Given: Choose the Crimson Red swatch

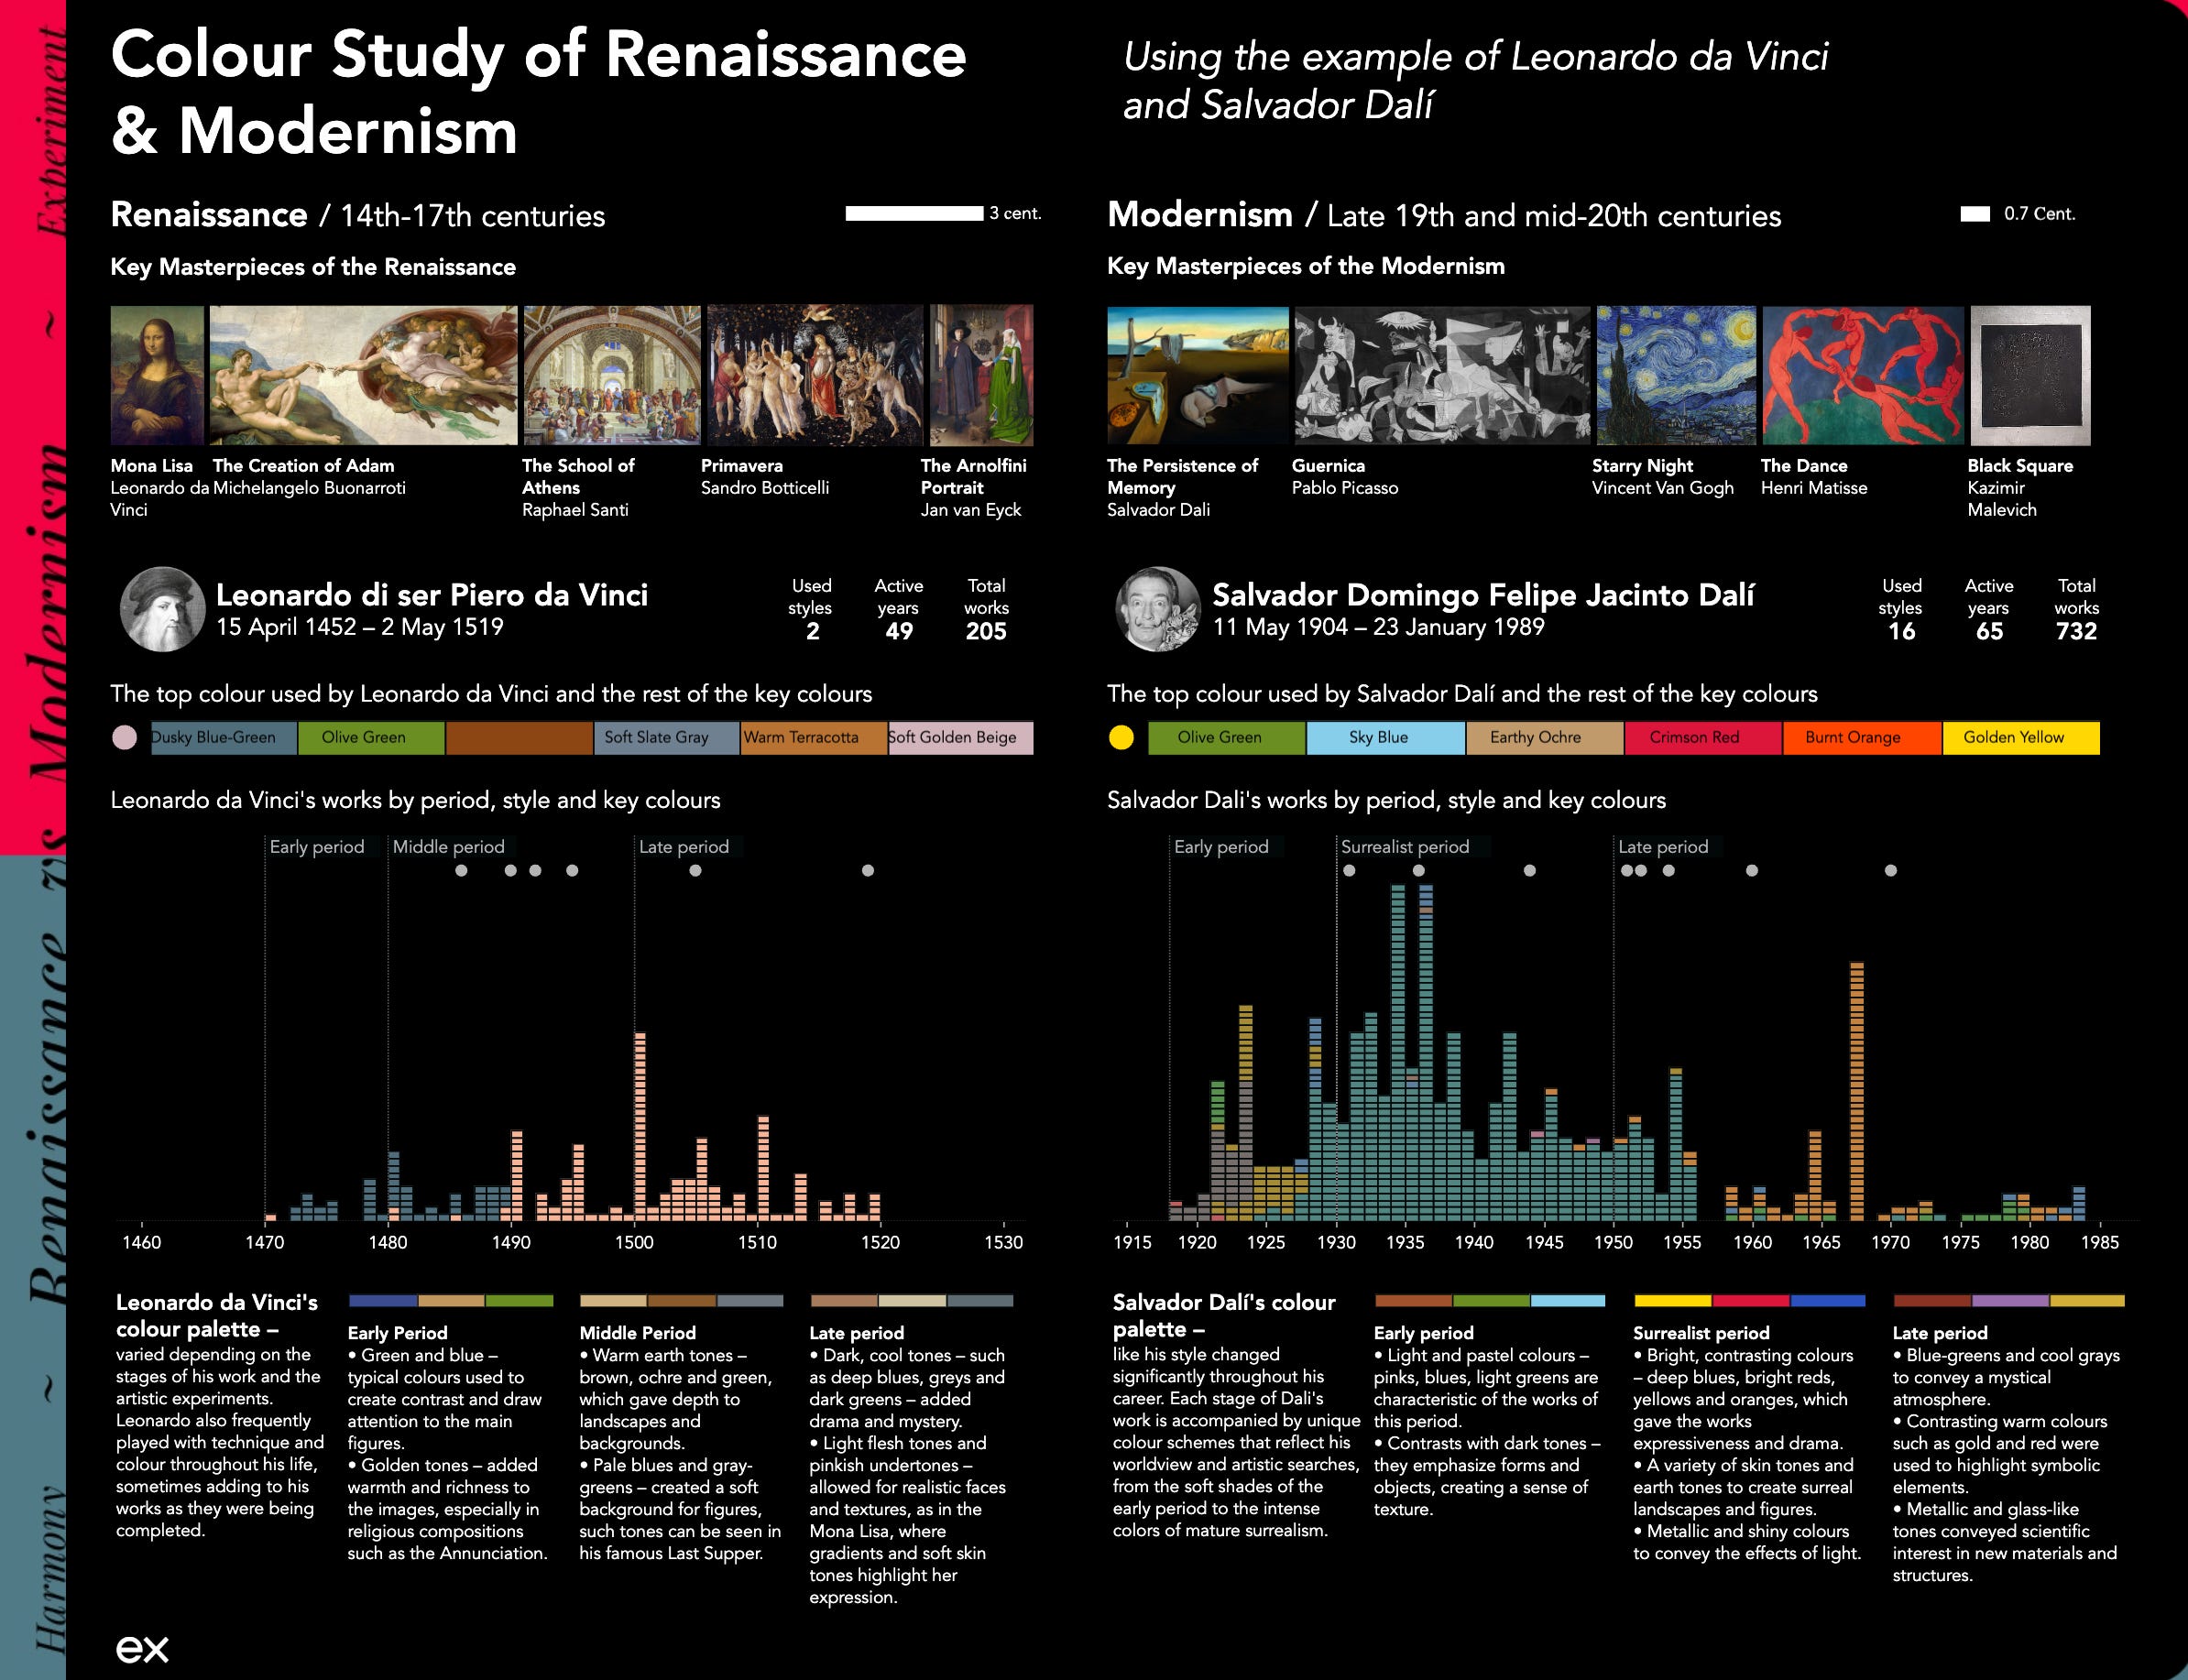Looking at the screenshot, I should pos(1702,738).
